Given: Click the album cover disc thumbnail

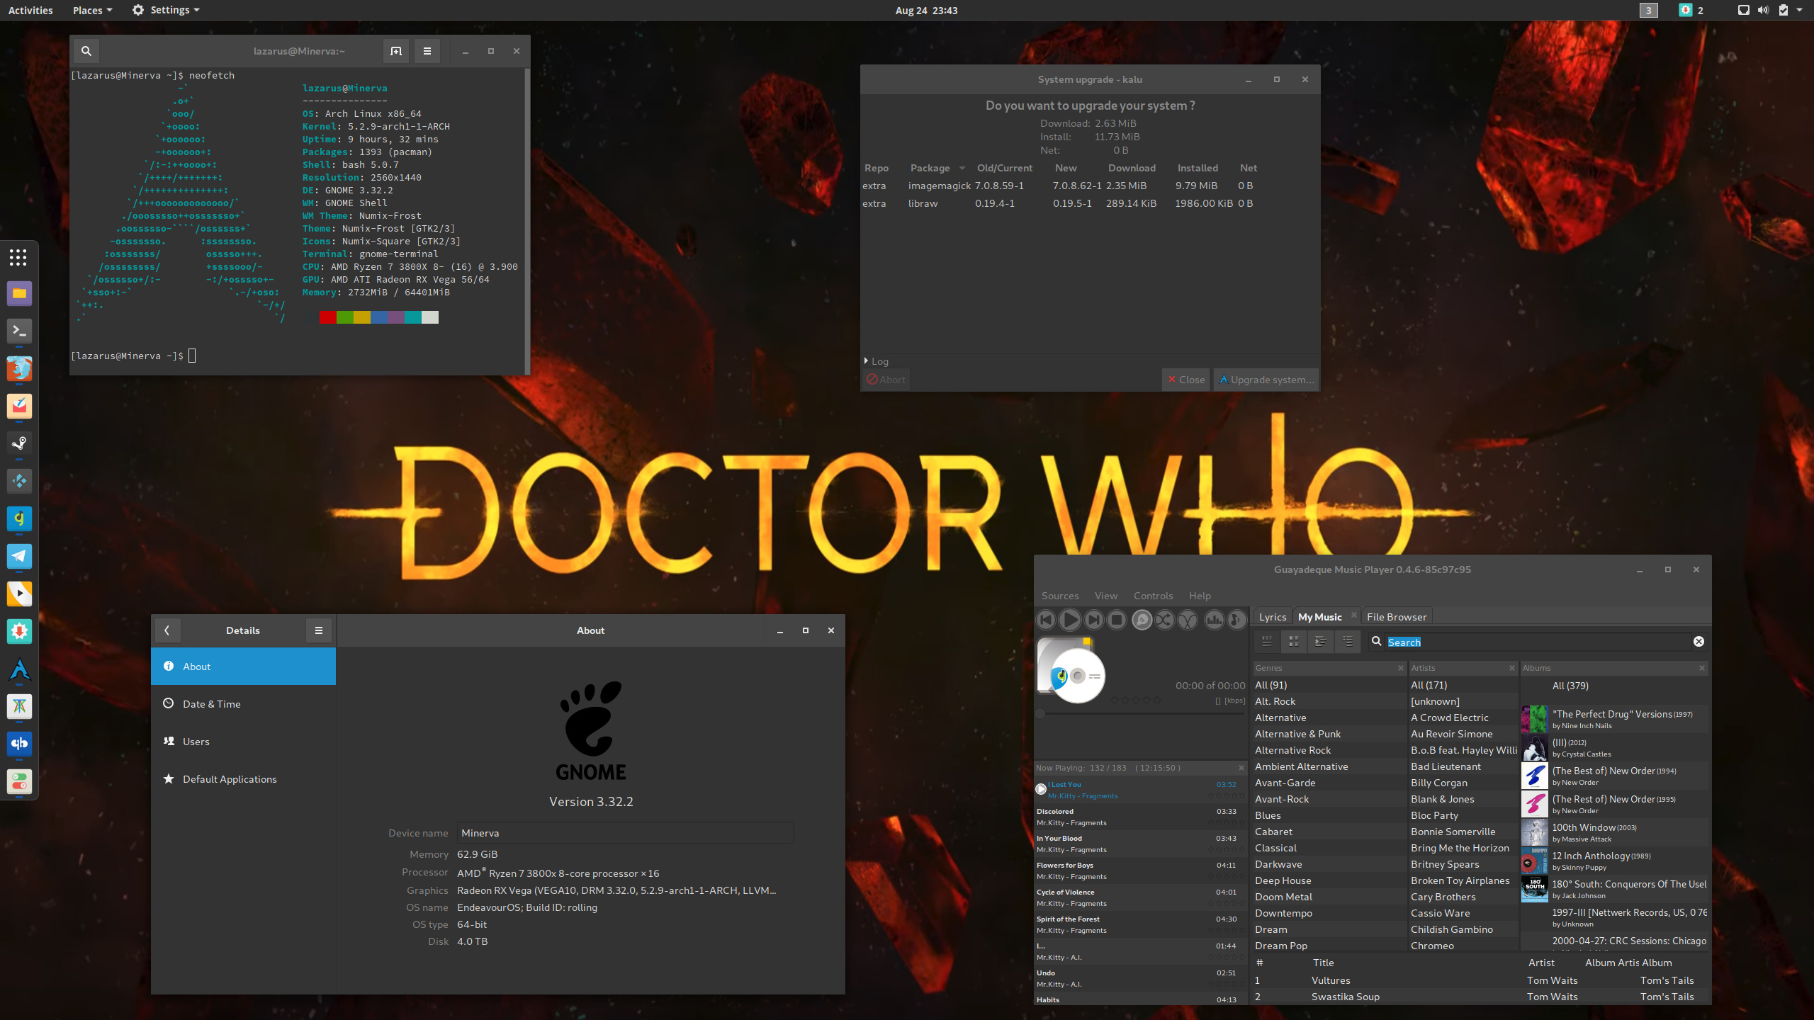Looking at the screenshot, I should pos(1071,669).
